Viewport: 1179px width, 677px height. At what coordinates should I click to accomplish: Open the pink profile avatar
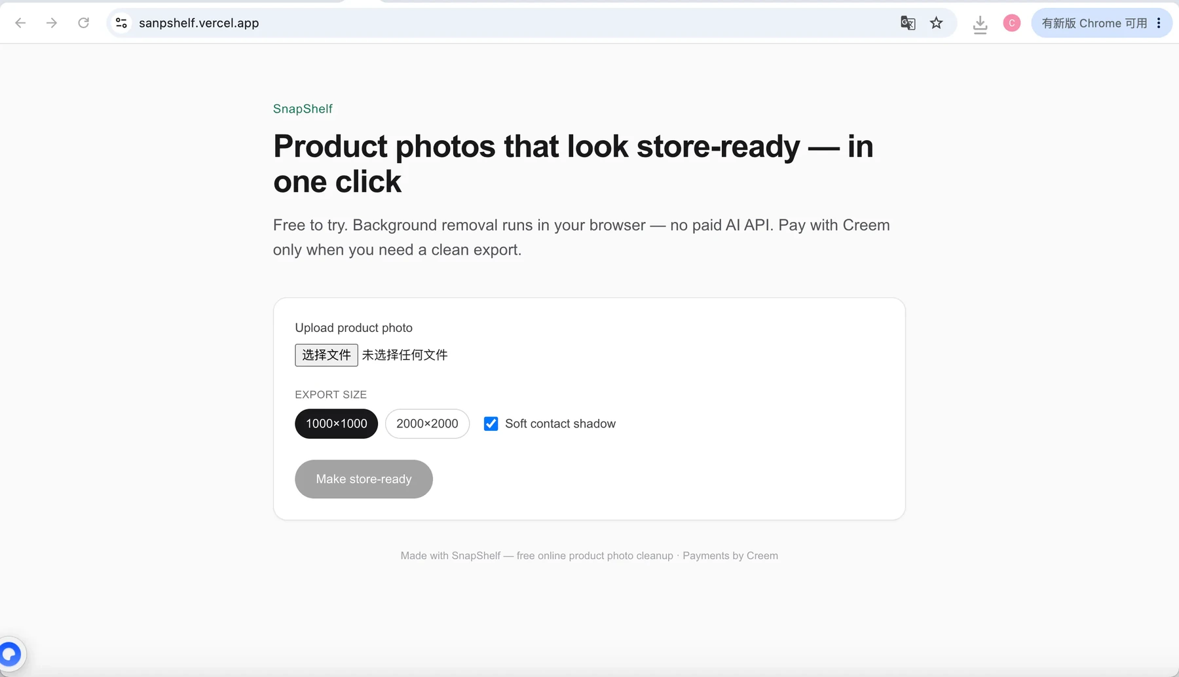click(1012, 23)
